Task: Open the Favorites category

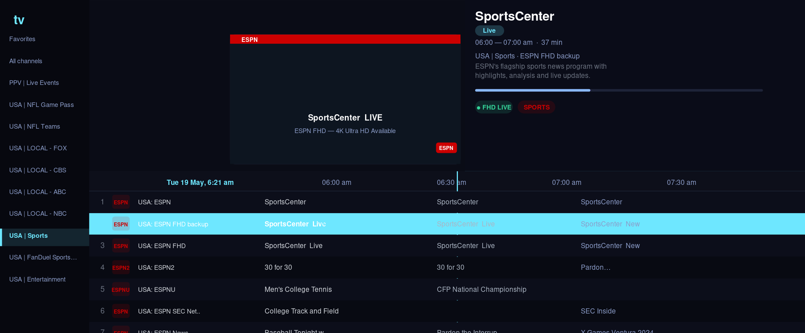Action: [22, 39]
